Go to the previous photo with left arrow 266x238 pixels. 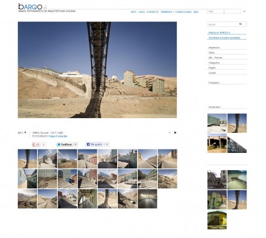click(x=170, y=133)
